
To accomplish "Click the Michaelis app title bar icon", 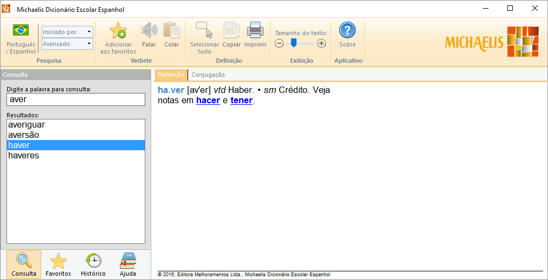I will coord(6,8).
